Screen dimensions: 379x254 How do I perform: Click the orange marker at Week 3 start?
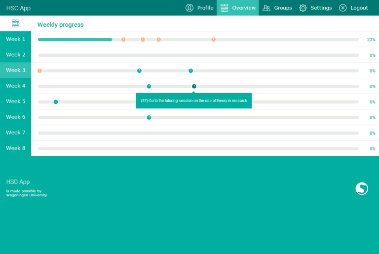pos(39,71)
